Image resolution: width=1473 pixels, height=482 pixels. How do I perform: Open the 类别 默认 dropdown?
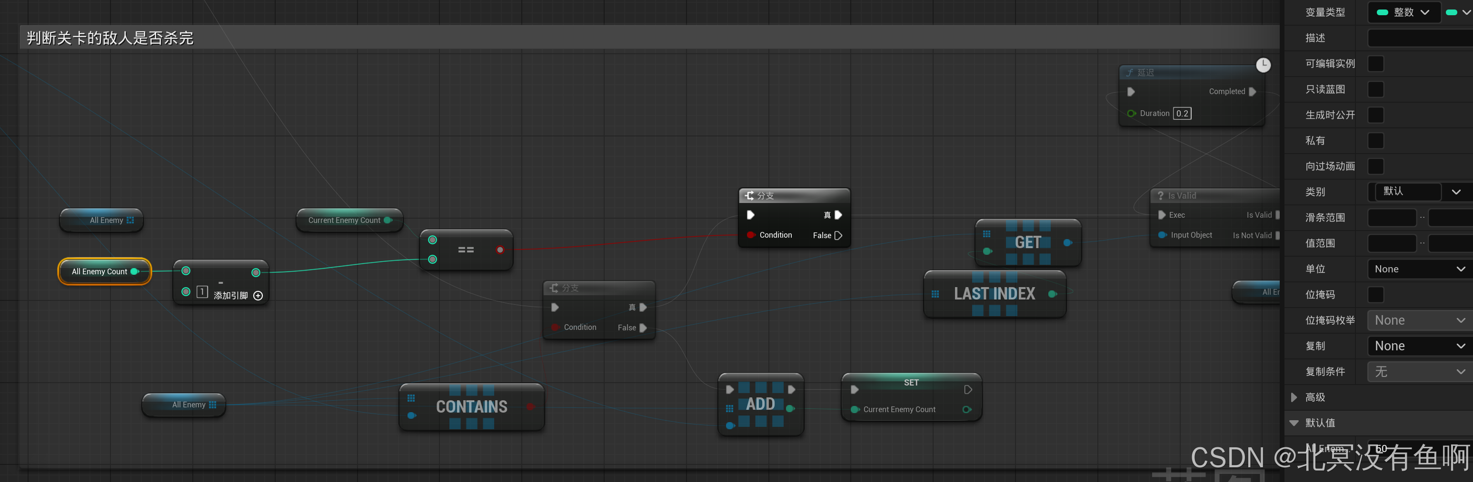click(1421, 191)
